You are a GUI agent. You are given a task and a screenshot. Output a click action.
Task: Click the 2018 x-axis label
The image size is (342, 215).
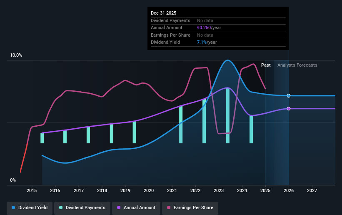[x=102, y=190]
